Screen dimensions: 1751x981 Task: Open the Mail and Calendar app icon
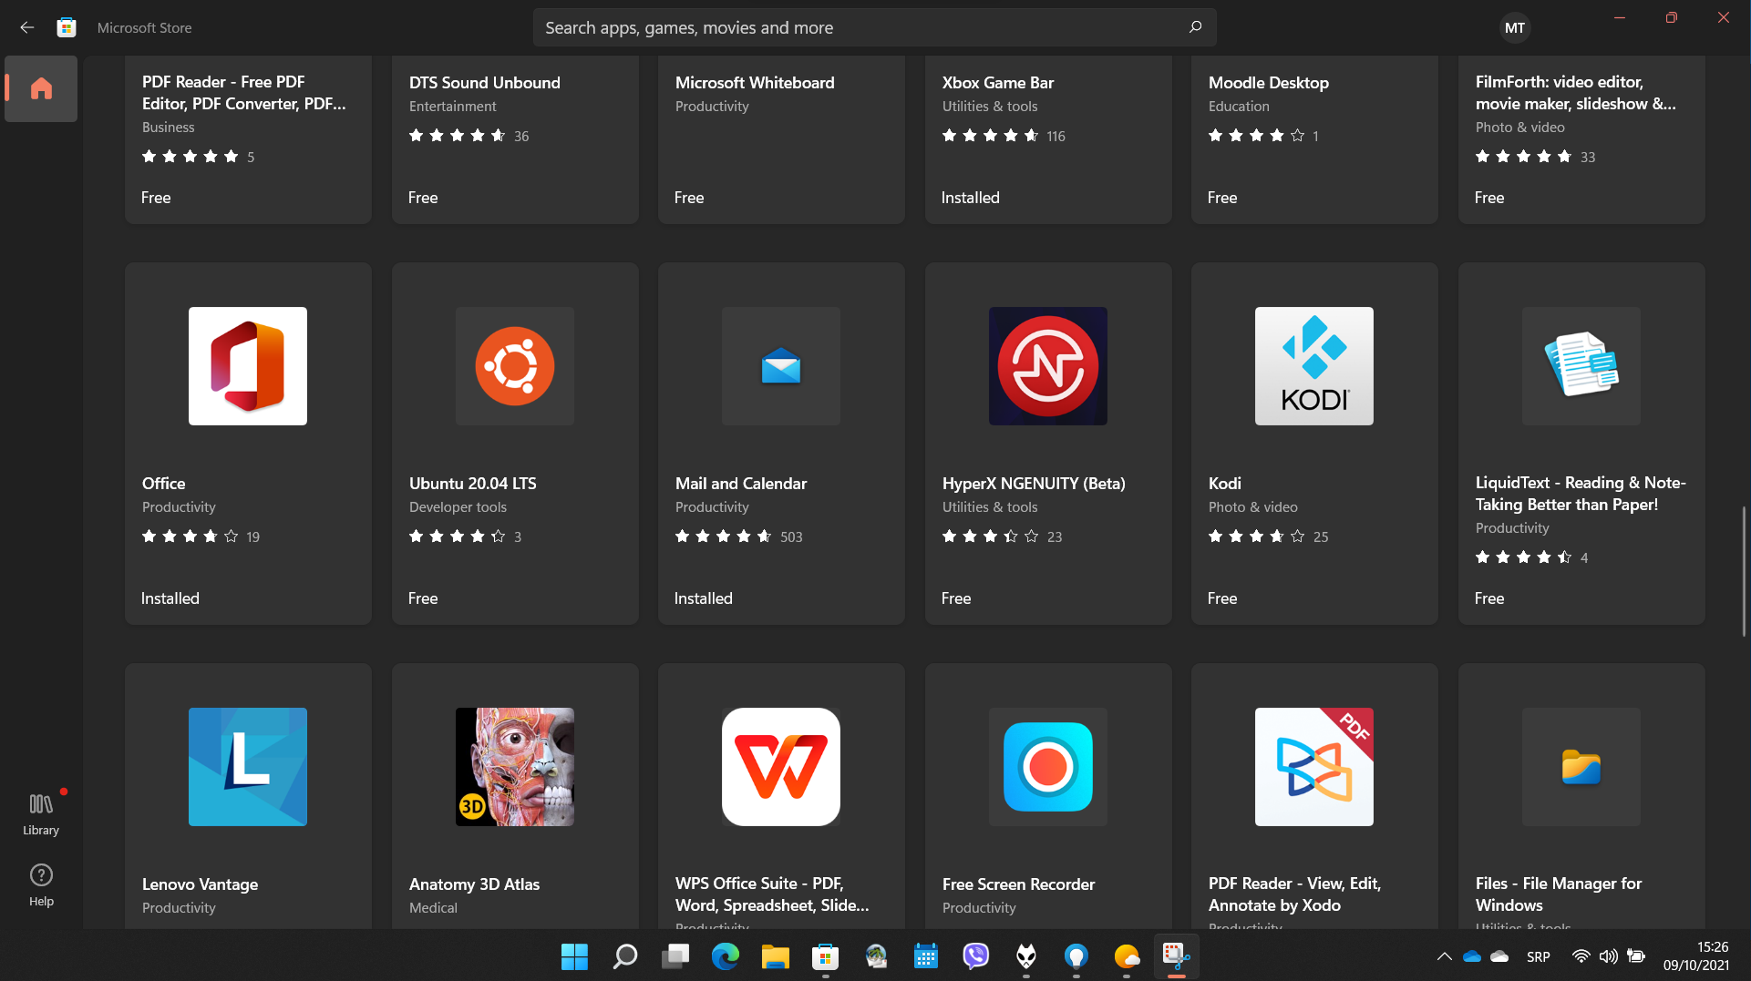pyautogui.click(x=781, y=366)
